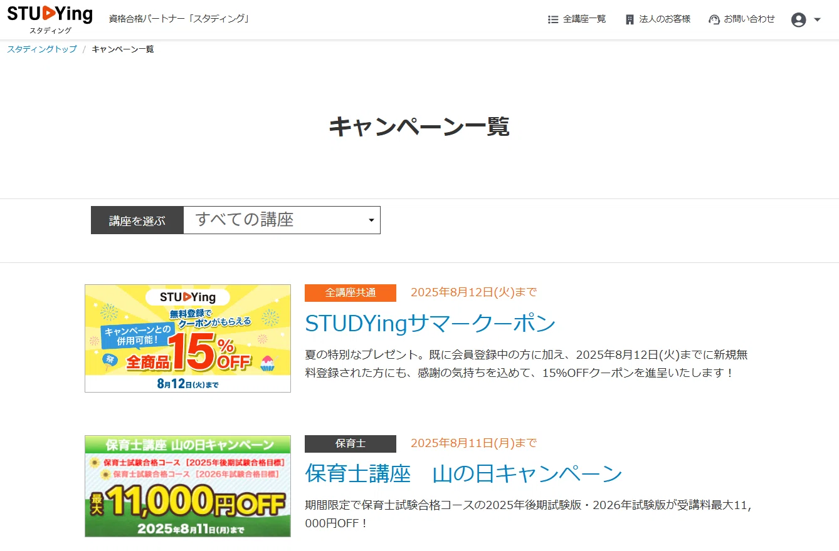Click the dark 保育士 category tag
The image size is (839, 551).
(x=351, y=443)
